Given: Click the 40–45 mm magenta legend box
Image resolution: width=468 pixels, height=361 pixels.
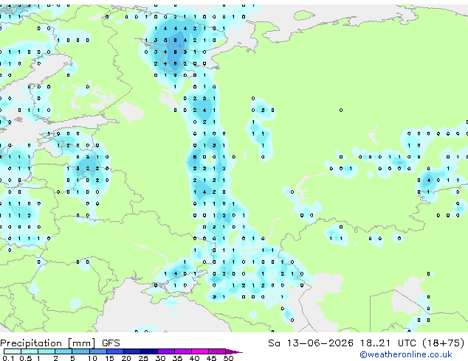Looking at the screenshot, I should coord(200,351).
